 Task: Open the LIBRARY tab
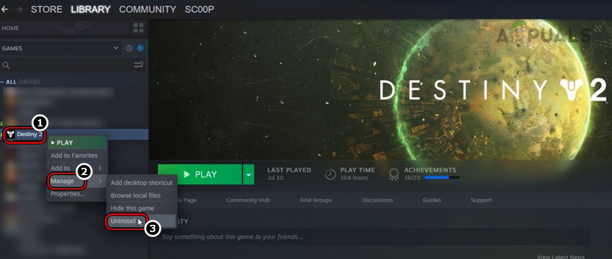point(90,9)
